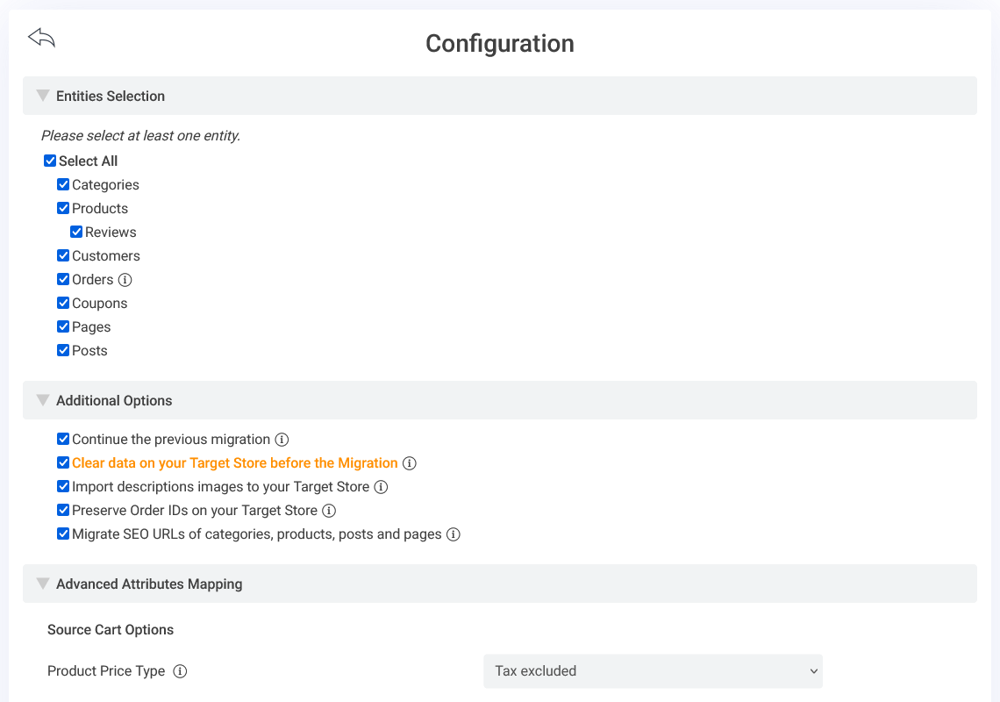Collapse the Entities Selection section triangle
Screen dimensions: 1000x702
(x=43, y=96)
